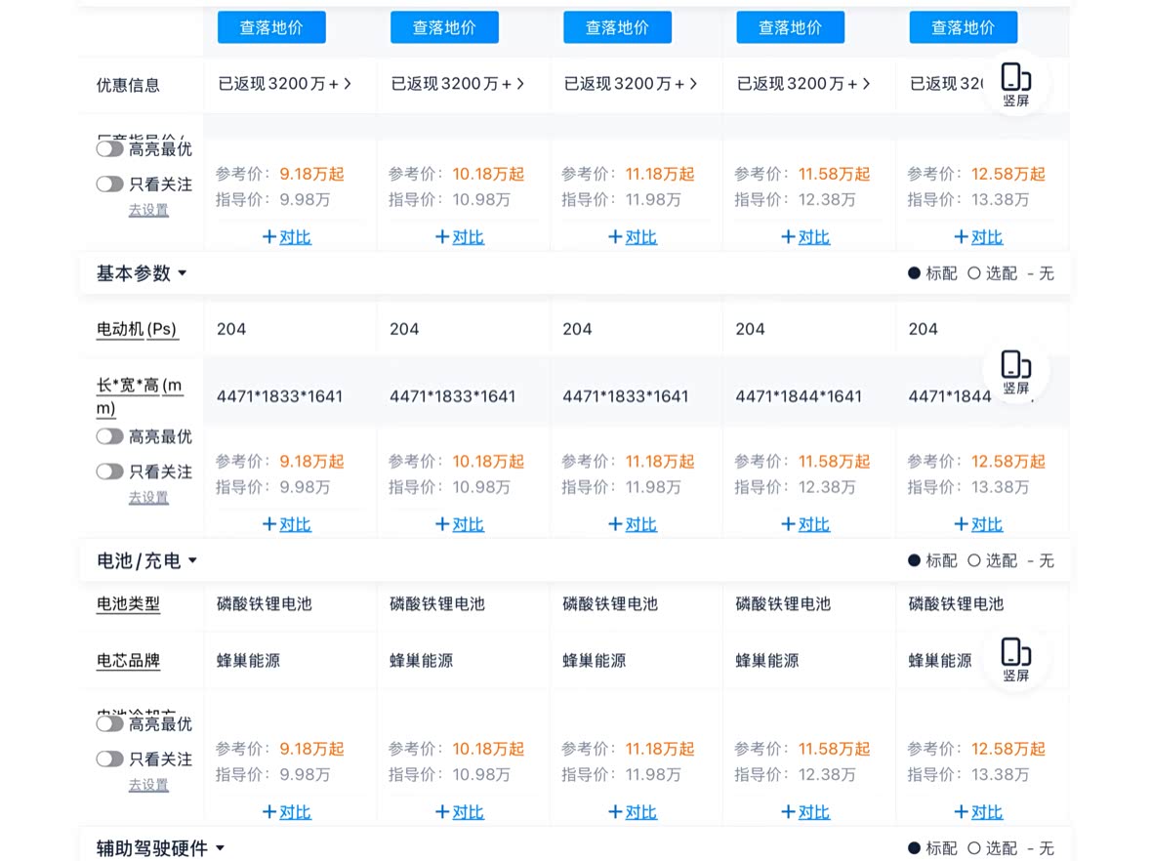1151x861 pixels.
Task: Open 去设置 link above the 基本参数 header
Action: [148, 210]
